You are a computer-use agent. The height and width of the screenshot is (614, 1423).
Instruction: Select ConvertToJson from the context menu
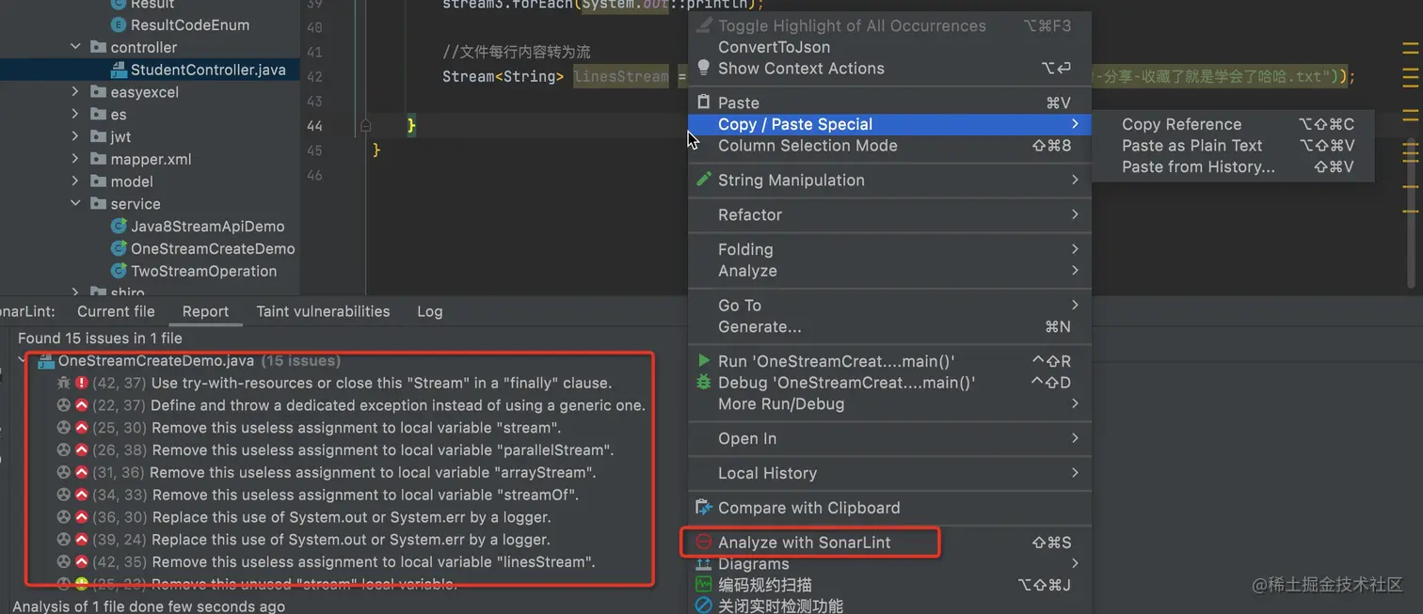889,47
